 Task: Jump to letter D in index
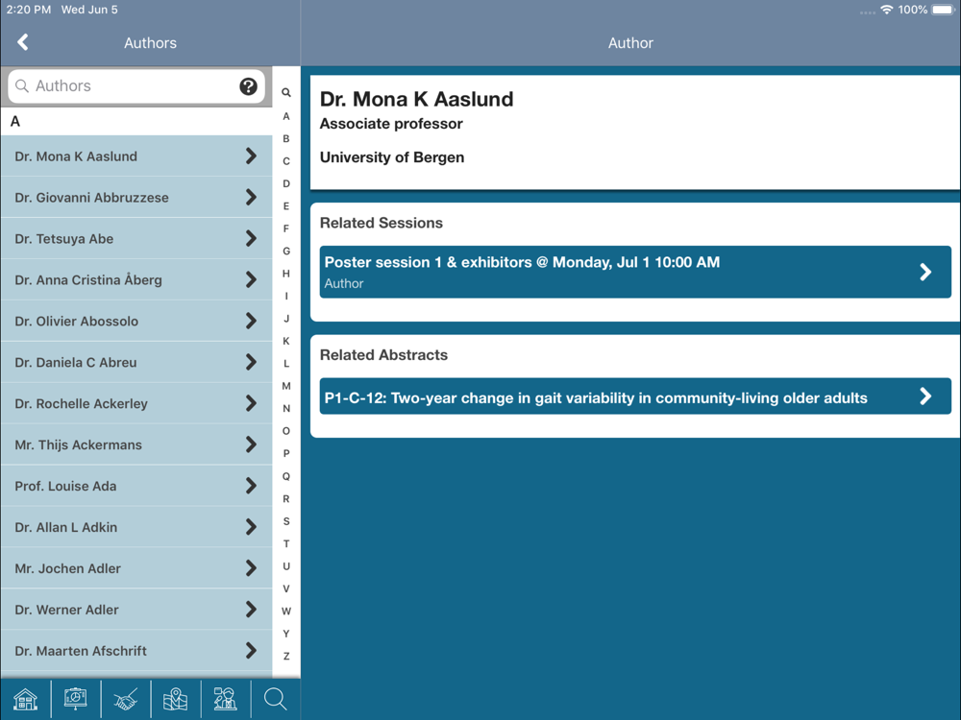[286, 183]
